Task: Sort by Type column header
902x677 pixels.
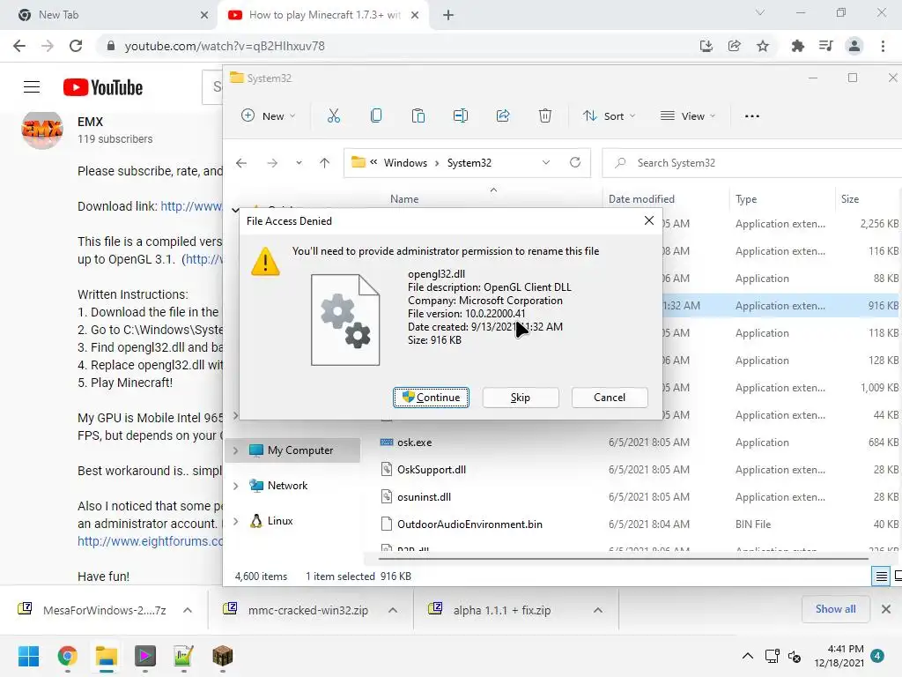Action: 745,198
